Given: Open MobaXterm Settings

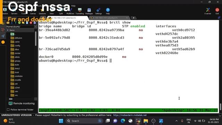Looking at the screenshot, I should pos(99,11).
